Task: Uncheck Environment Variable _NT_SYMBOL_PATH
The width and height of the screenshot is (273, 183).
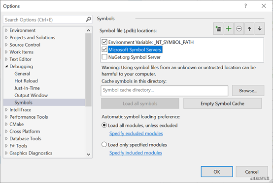Action: click(104, 42)
